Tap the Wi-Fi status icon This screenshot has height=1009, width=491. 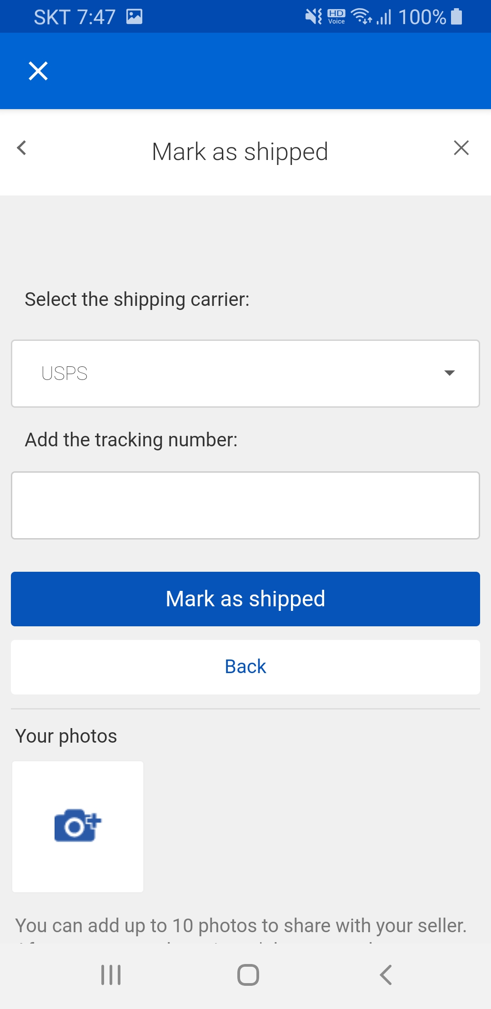tap(362, 17)
